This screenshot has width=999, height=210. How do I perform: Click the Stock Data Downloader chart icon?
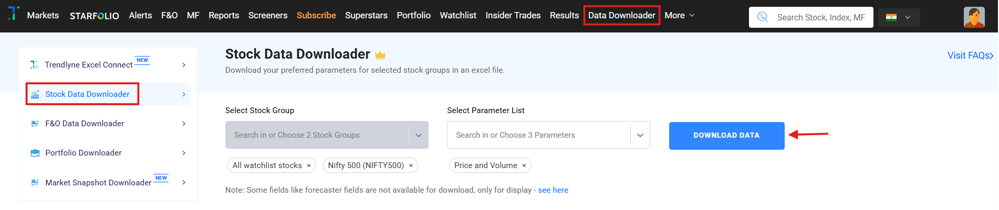[35, 94]
